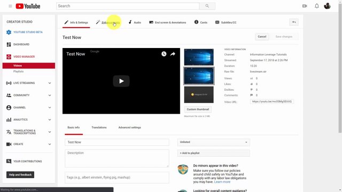Expand the Translations & Transcriptions chevron
Screen dimensions: 342x192
click(50, 132)
